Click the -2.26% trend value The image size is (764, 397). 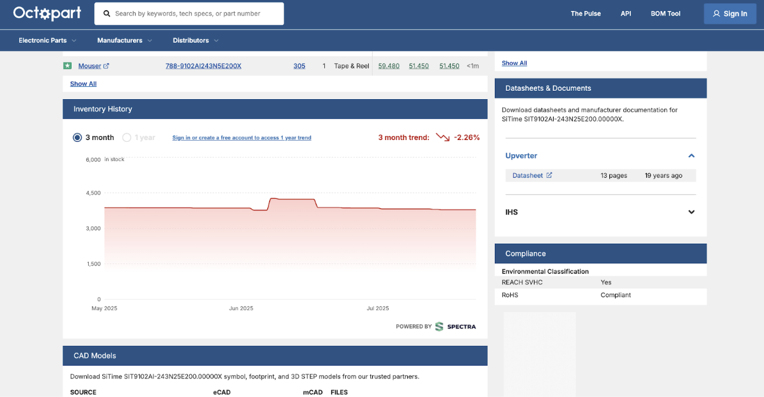pyautogui.click(x=467, y=137)
